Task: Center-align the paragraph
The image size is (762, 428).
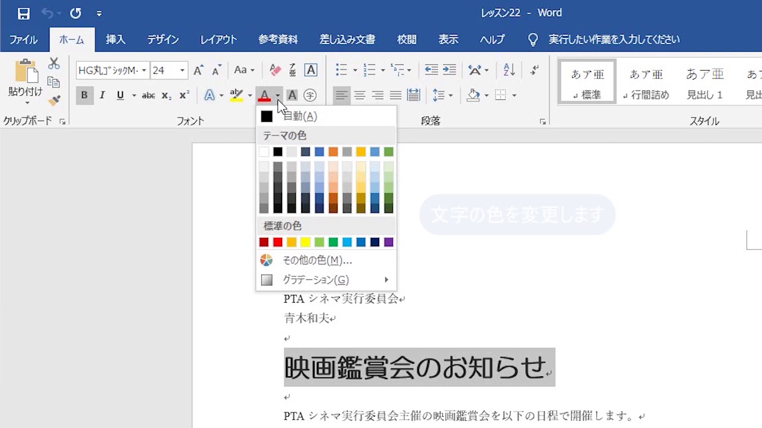Action: click(x=360, y=95)
